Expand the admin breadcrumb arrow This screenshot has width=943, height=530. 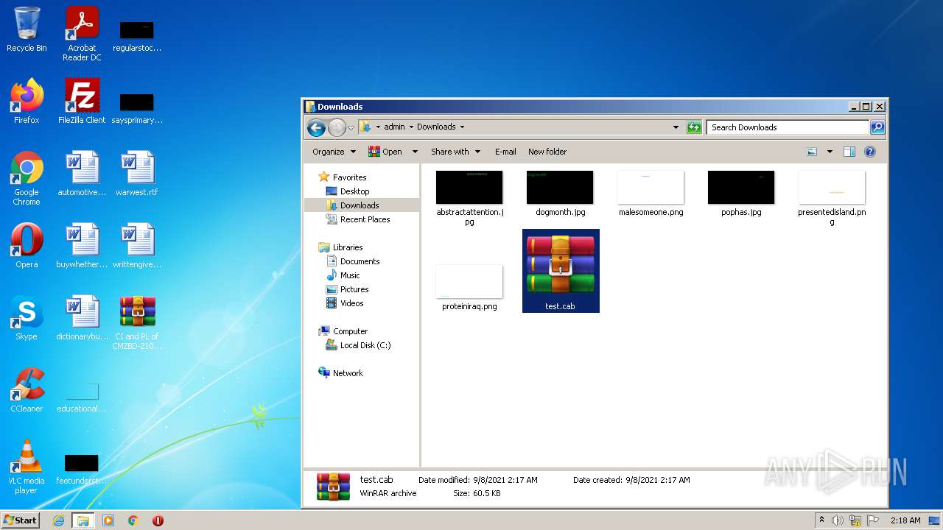click(411, 127)
